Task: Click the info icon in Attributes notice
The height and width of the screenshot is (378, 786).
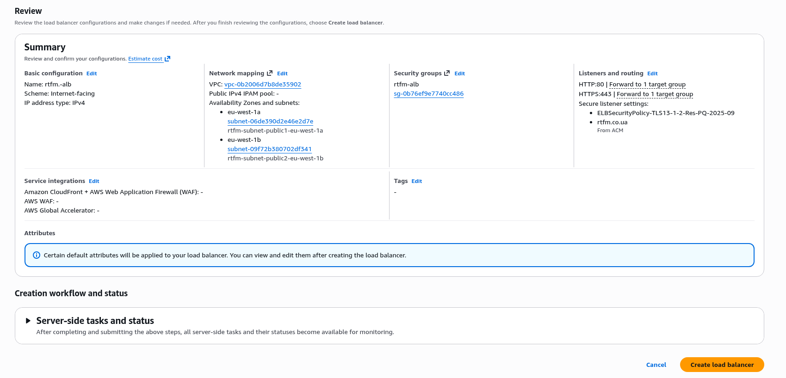Action: pyautogui.click(x=37, y=255)
